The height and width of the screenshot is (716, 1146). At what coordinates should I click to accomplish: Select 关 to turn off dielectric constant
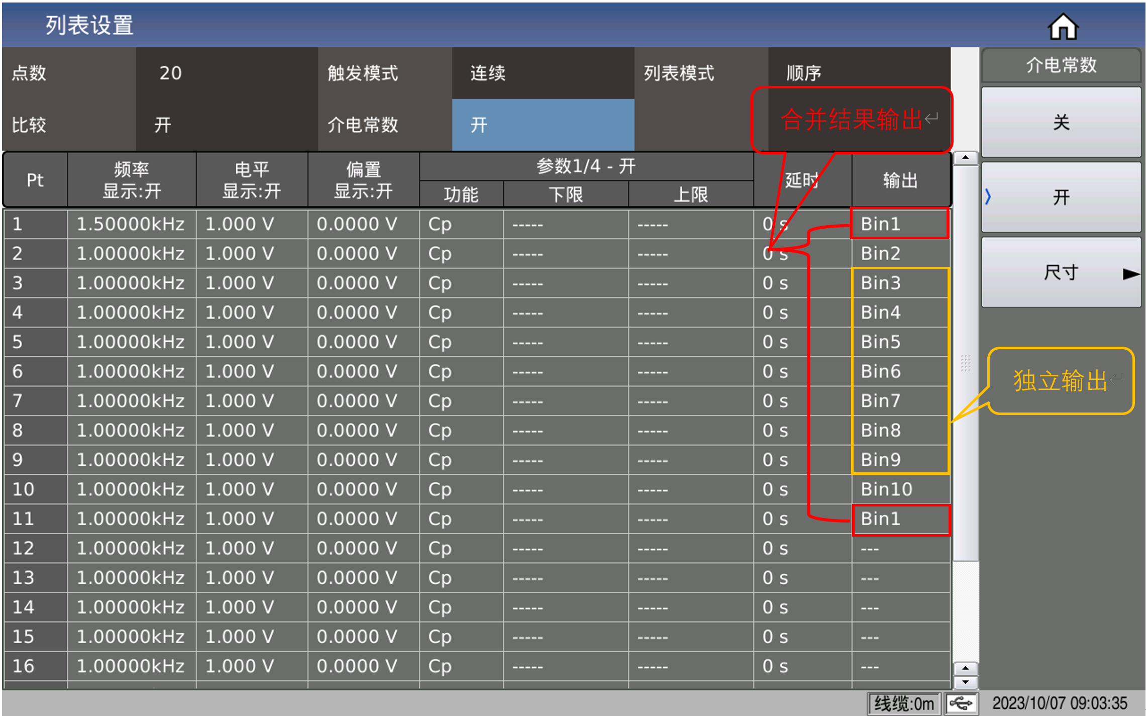pos(1061,122)
